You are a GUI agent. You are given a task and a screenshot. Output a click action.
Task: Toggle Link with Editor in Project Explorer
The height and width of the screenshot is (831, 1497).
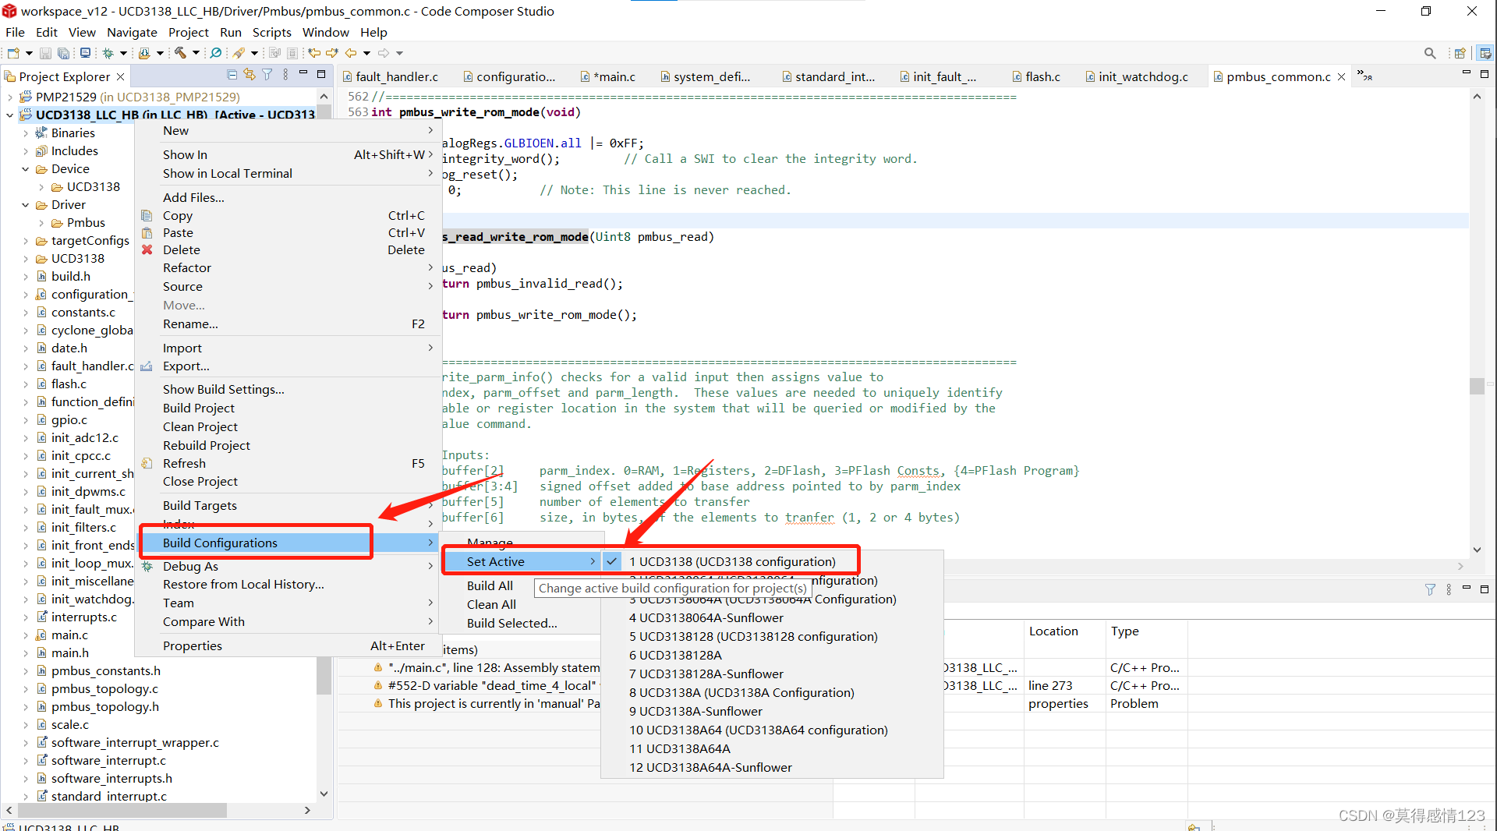249,75
